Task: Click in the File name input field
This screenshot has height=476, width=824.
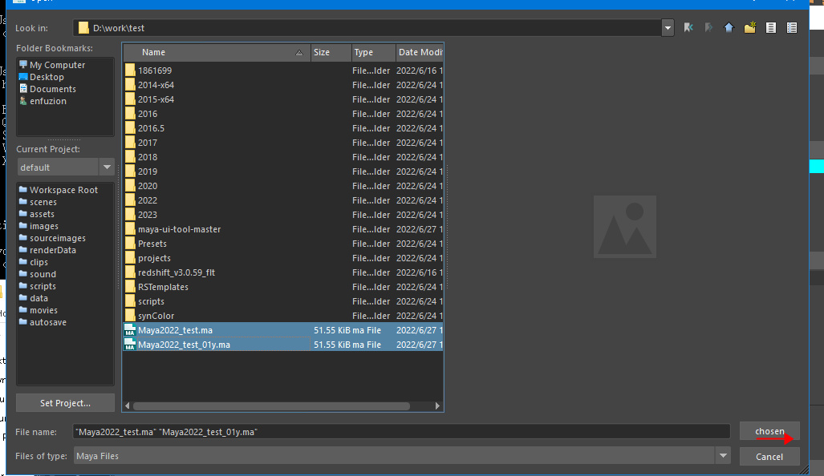Action: coord(401,432)
